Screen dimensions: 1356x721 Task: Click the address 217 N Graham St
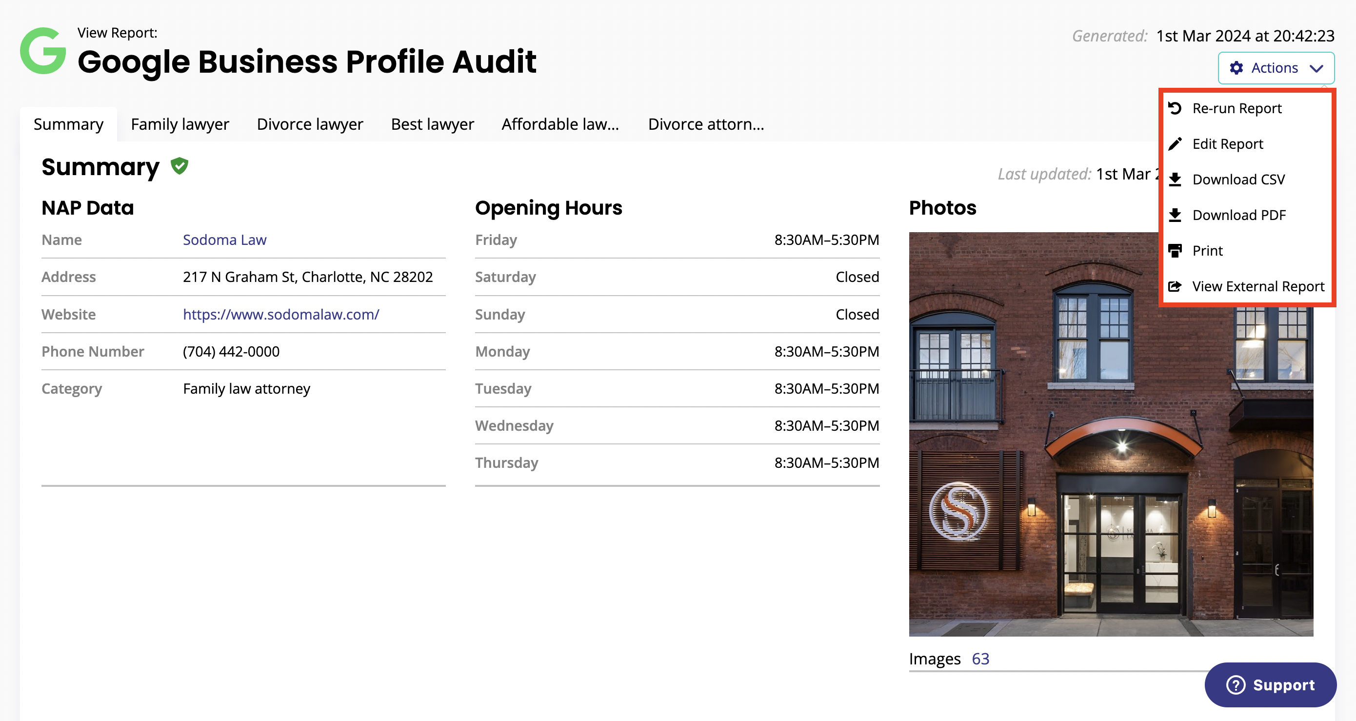point(308,277)
